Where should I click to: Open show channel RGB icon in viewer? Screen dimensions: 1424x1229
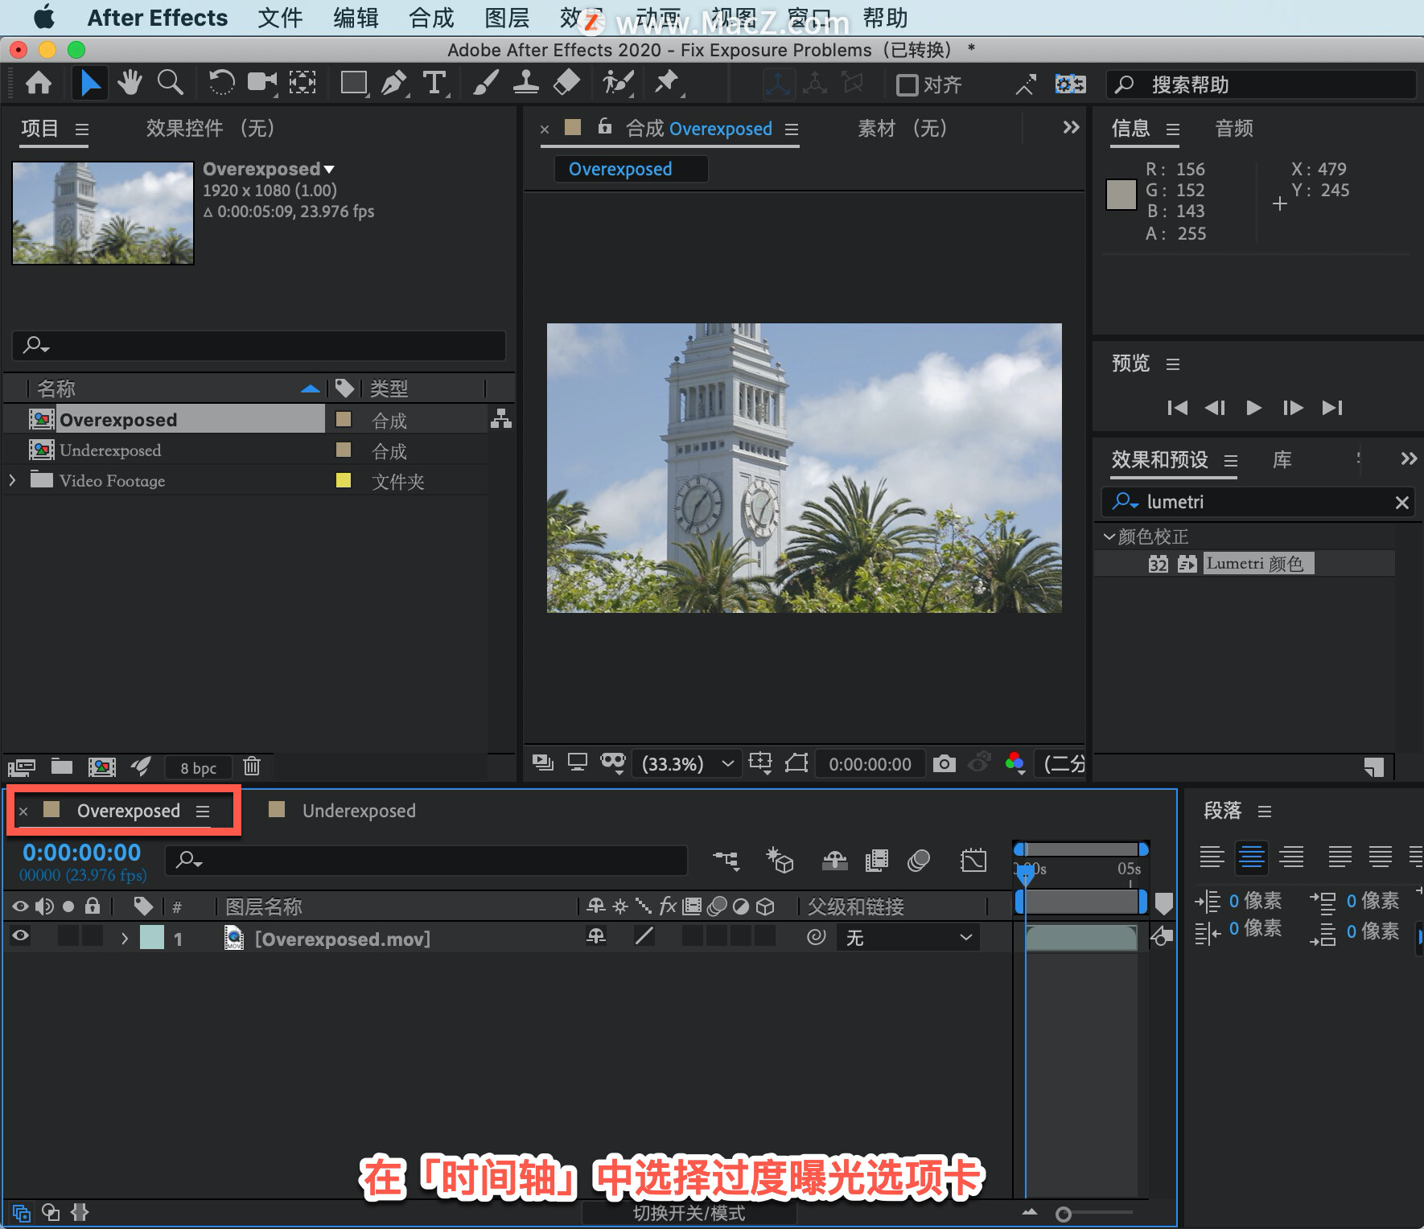tap(1014, 763)
